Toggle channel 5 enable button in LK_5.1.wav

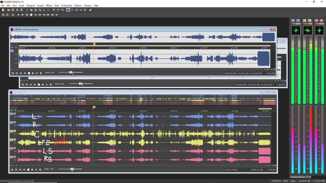[12, 148]
